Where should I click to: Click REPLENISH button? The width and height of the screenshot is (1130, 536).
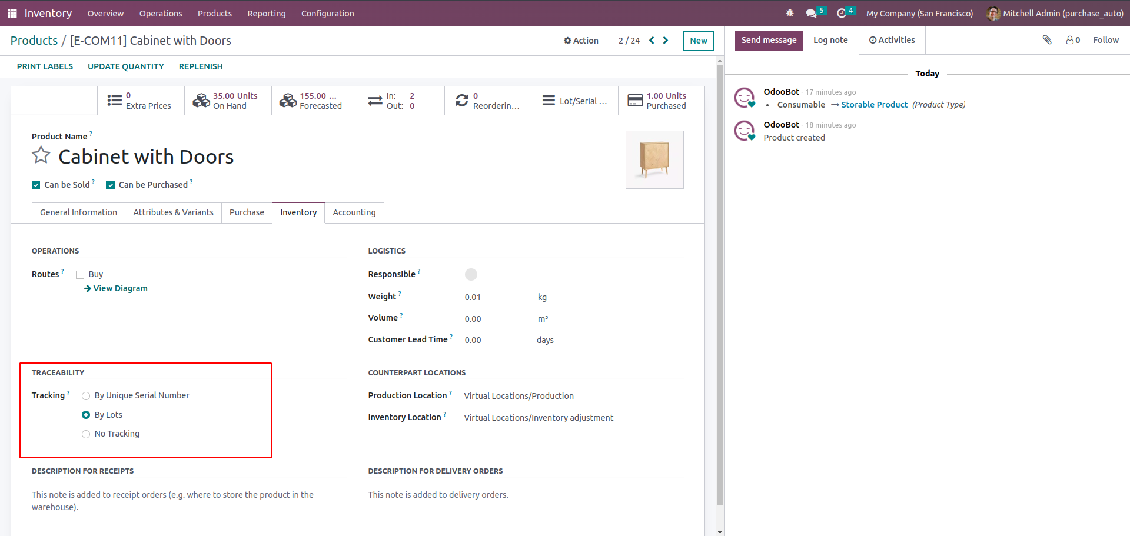(201, 66)
